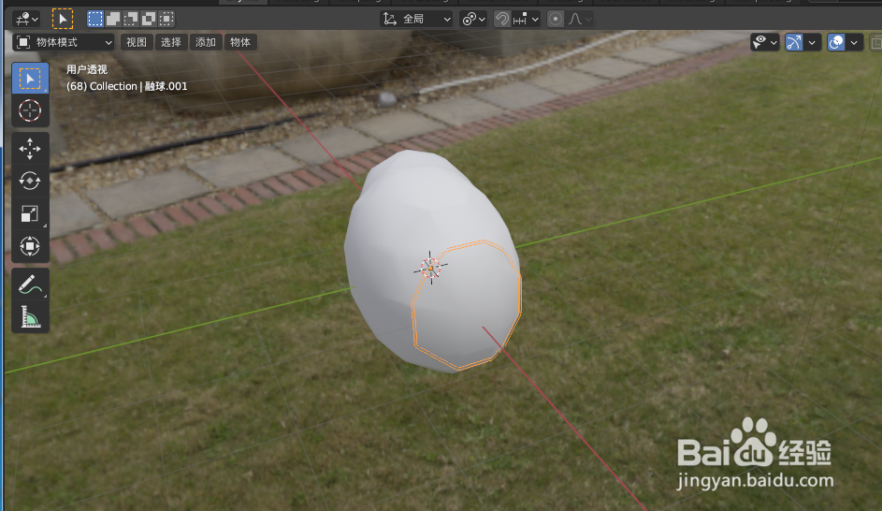This screenshot has width=882, height=511.
Task: Select the Measure ruler tool
Action: 30,316
